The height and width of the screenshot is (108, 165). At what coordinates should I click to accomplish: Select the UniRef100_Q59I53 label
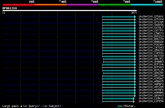click(x=151, y=50)
